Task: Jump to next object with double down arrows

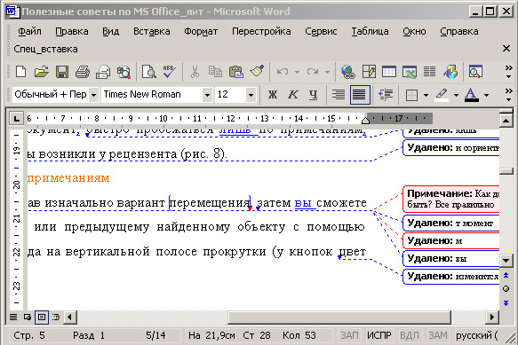Action: pyautogui.click(x=506, y=302)
